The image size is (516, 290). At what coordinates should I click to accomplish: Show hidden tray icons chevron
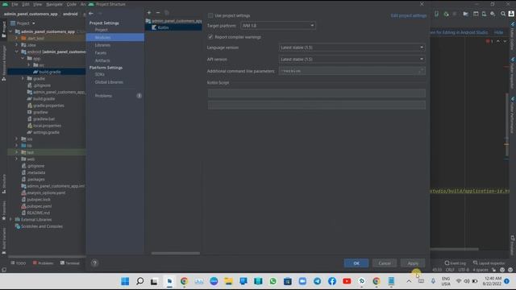pyautogui.click(x=409, y=281)
